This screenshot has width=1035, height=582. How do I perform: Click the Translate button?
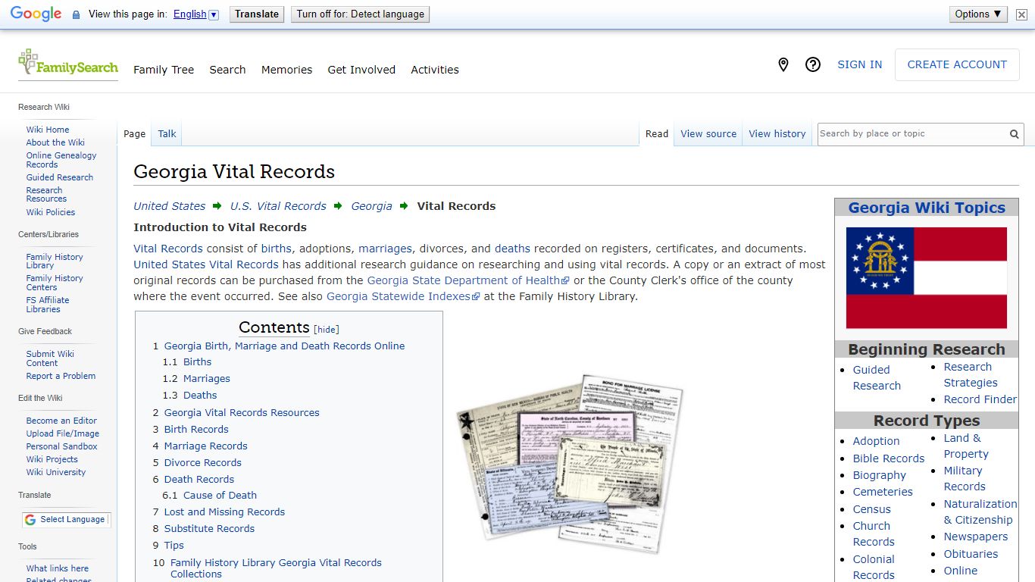[x=257, y=14]
